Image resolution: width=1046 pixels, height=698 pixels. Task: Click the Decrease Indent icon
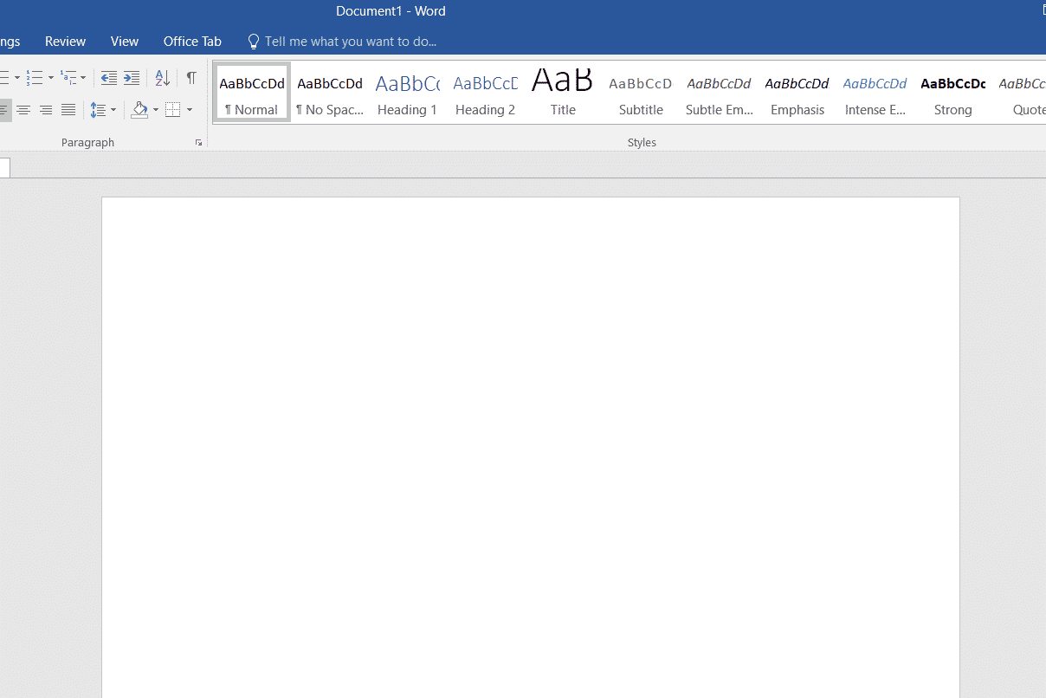[x=108, y=78]
